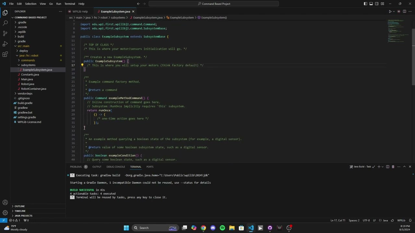Click Spaces: 2 indentation in status bar
Viewport: 415px width, 233px height.
354,220
